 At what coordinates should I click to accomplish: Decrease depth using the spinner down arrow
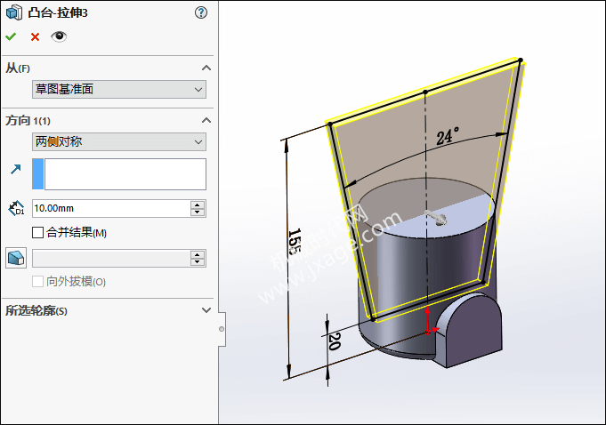(x=198, y=212)
